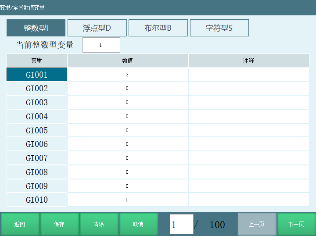
Task: Go to previous page with 上一页
Action: click(257, 224)
